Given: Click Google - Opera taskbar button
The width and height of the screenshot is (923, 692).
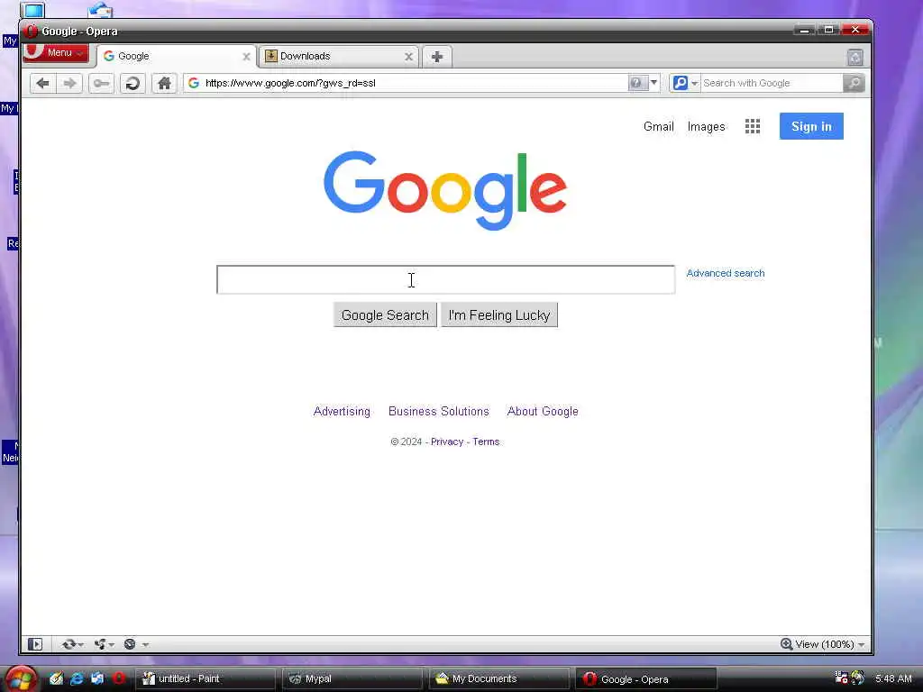Looking at the screenshot, I should (645, 679).
